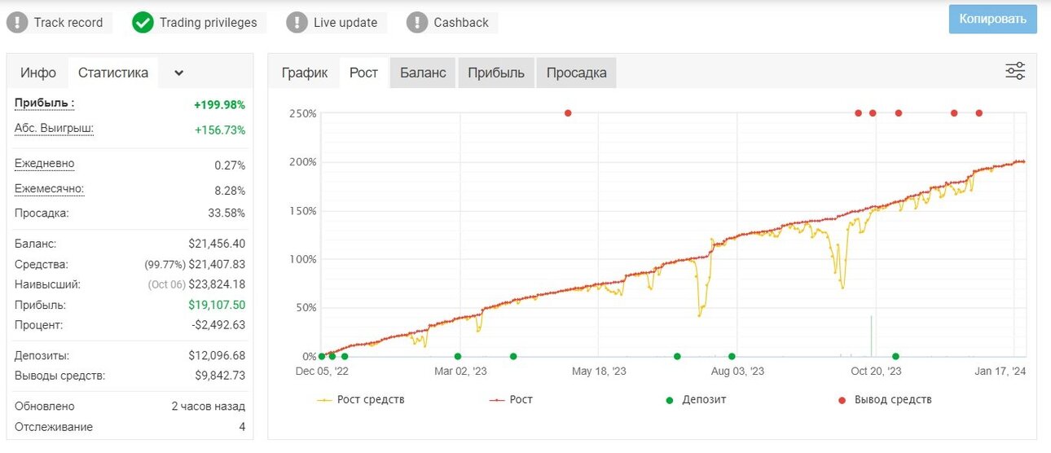Click the $21,456.40 balance value

click(x=217, y=244)
